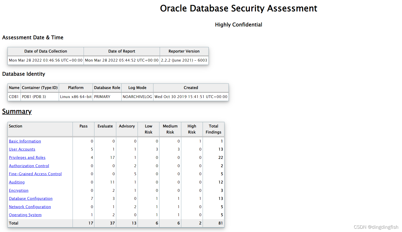Click the Medium Risk column header
The image size is (402, 232).
pyautogui.click(x=170, y=129)
